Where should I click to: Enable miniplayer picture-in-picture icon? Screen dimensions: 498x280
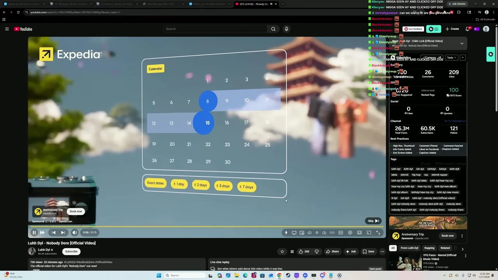click(302, 233)
